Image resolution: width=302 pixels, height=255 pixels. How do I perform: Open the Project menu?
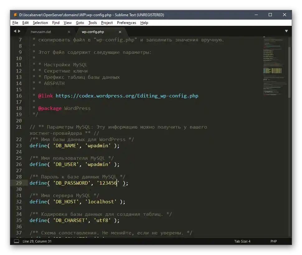[107, 23]
